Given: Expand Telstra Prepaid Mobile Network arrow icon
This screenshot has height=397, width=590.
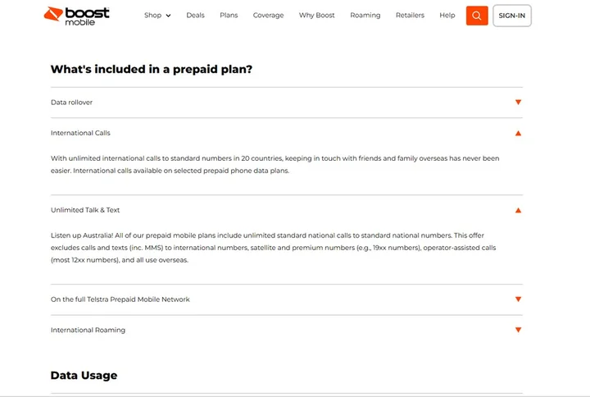Looking at the screenshot, I should (x=518, y=299).
